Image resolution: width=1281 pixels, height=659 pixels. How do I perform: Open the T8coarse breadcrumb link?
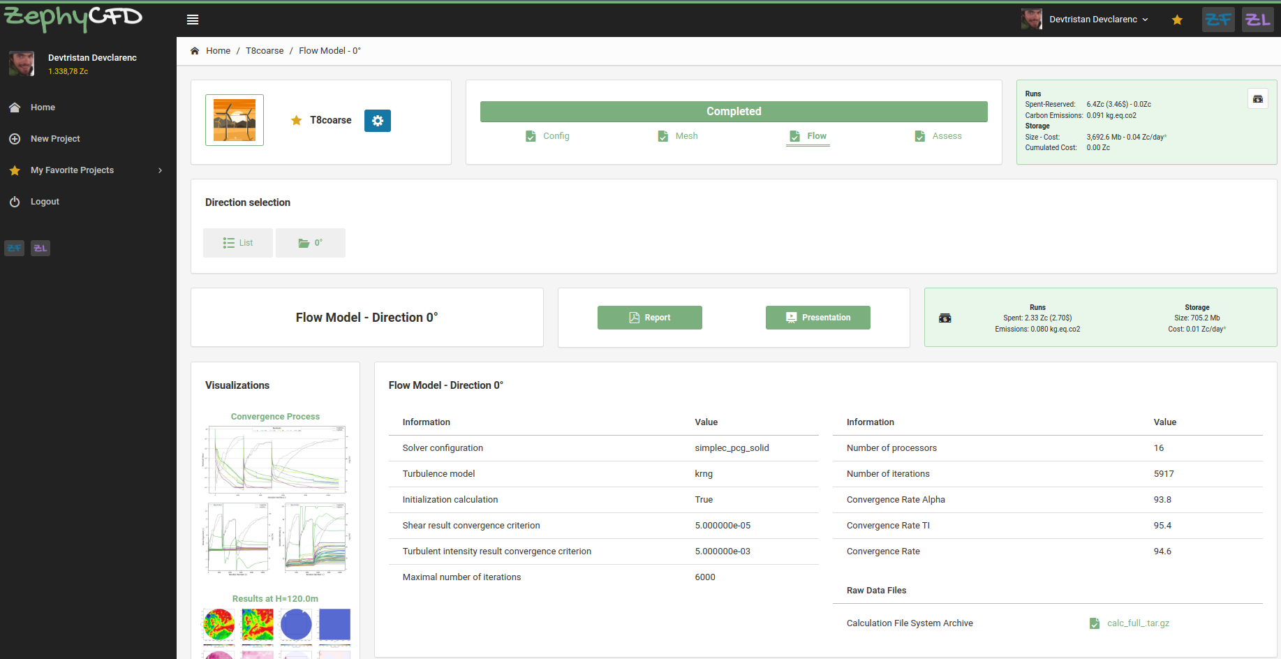[265, 51]
